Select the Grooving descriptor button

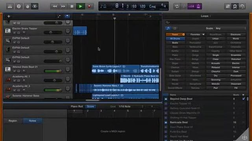point(215,80)
